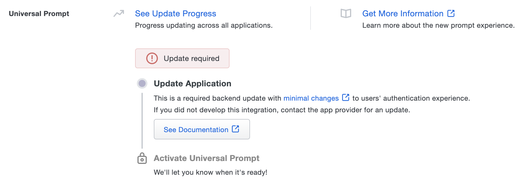The image size is (524, 182).
Task: Click external link icon beside Get More Information
Action: 451,13
